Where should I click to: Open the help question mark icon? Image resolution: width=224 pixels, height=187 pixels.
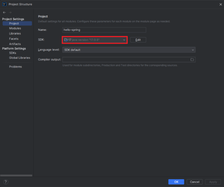(x=6, y=182)
